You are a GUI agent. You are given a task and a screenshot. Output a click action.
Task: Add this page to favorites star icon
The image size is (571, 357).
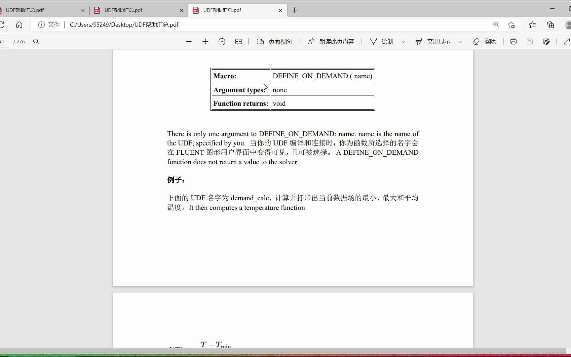511,25
